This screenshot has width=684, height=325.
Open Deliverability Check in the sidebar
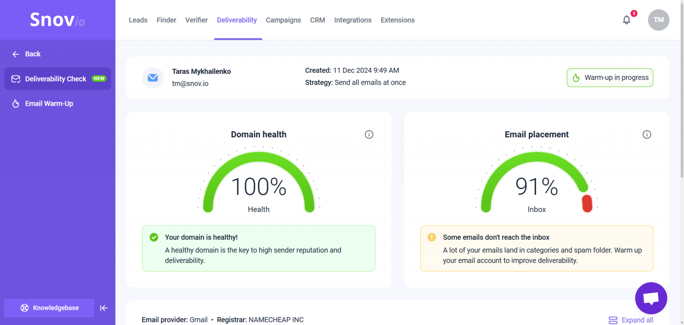58,79
